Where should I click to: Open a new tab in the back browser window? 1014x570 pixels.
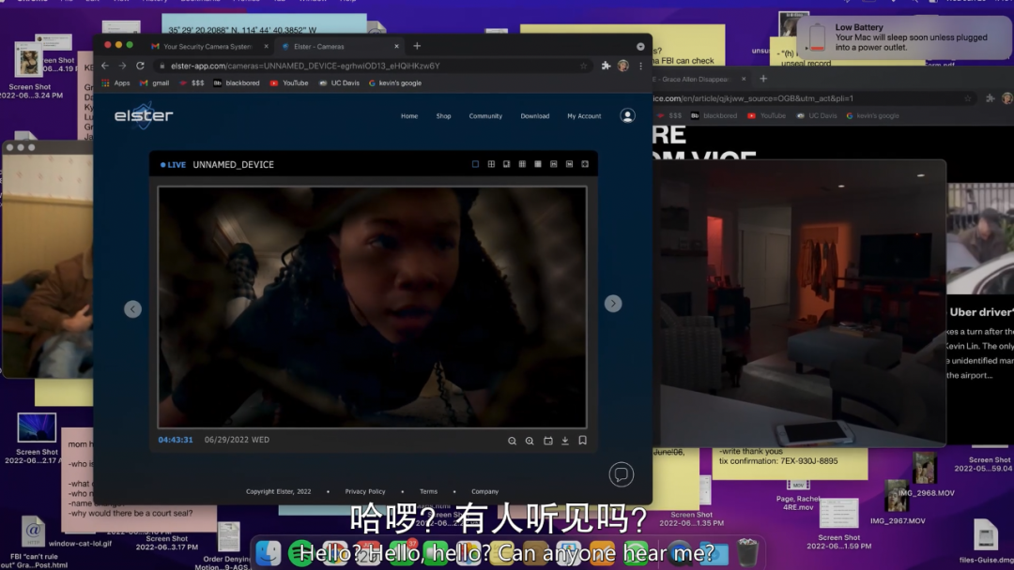pyautogui.click(x=763, y=79)
